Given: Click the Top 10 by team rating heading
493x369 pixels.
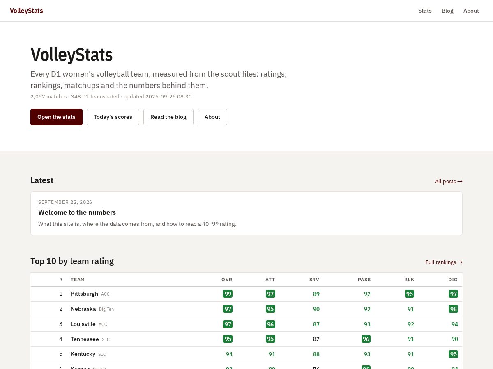Looking at the screenshot, I should coord(72,261).
